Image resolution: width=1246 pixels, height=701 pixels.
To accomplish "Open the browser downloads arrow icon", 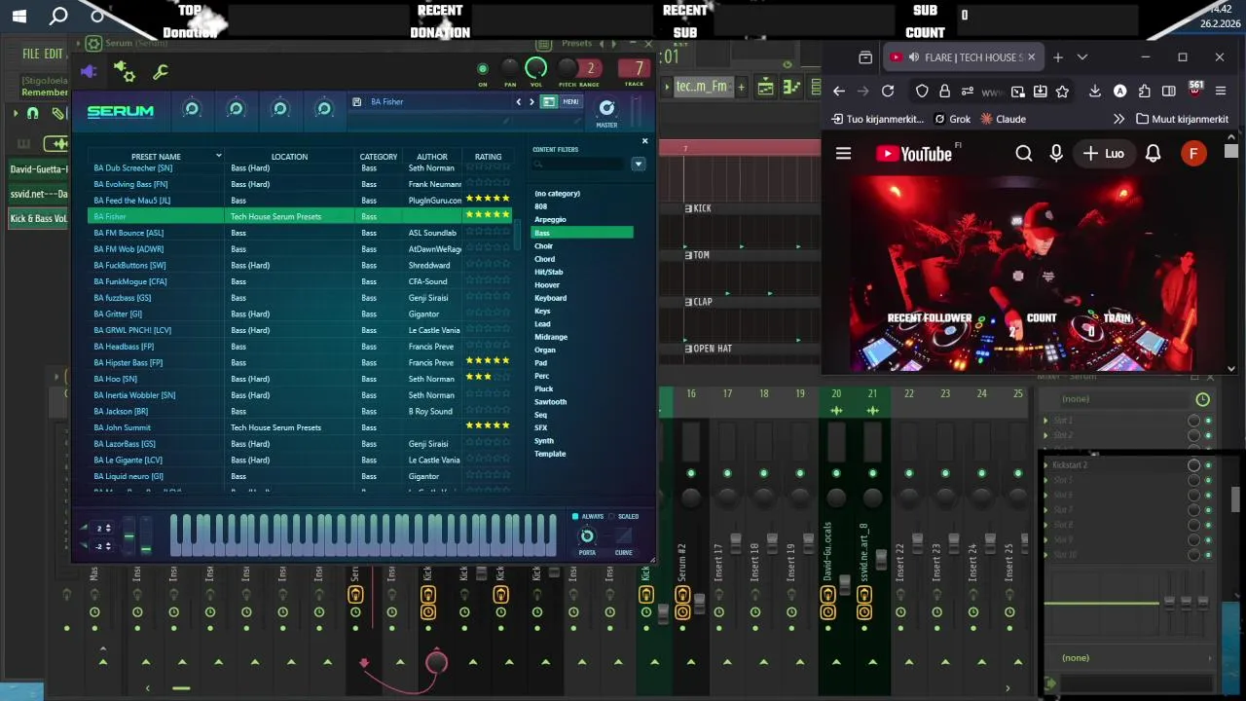I will click(x=1095, y=91).
